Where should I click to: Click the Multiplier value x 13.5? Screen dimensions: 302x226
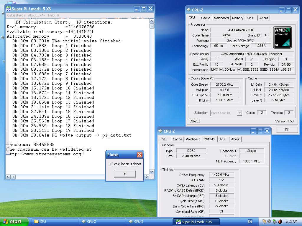224,90
